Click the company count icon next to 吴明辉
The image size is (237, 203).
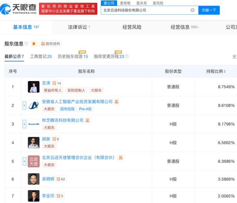click(x=58, y=179)
